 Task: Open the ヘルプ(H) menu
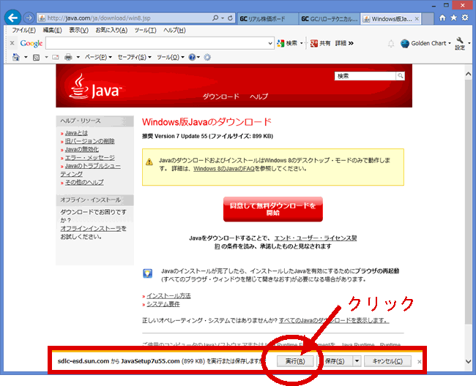(174, 30)
